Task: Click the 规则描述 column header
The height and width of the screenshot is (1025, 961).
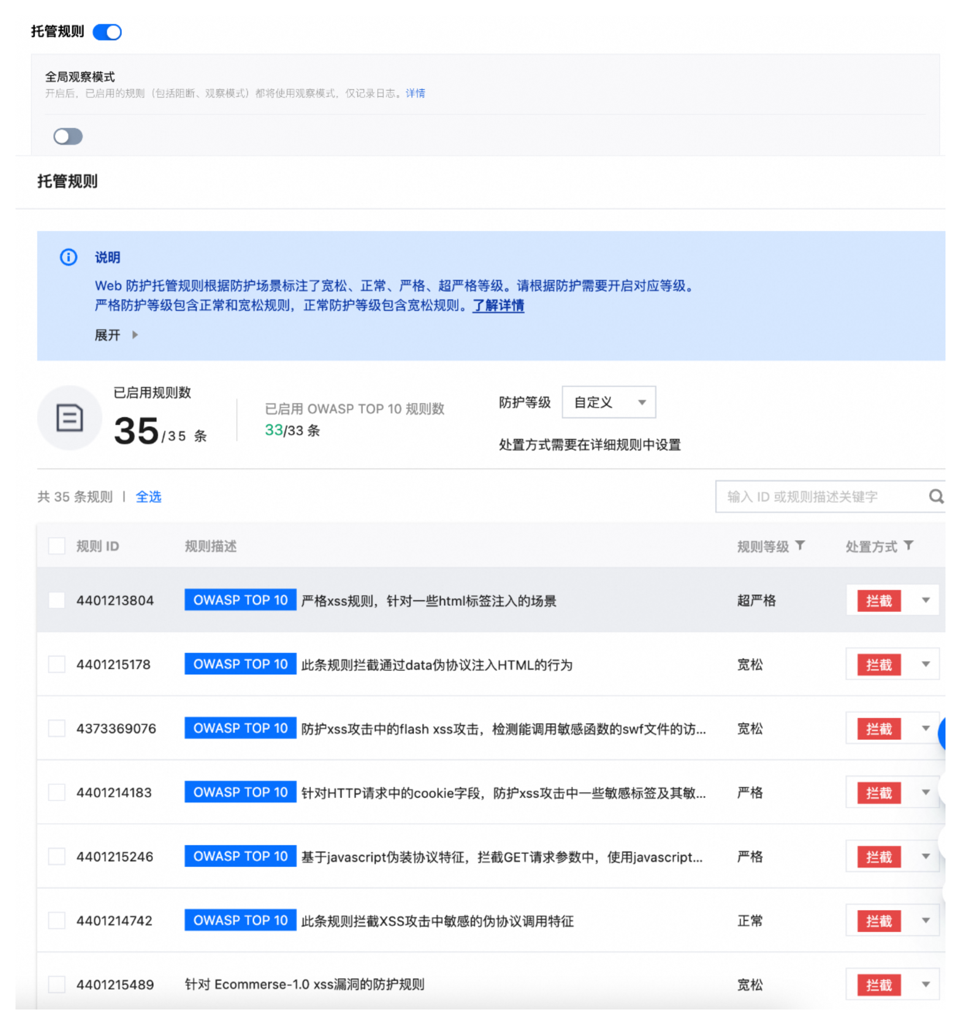Action: coord(211,546)
